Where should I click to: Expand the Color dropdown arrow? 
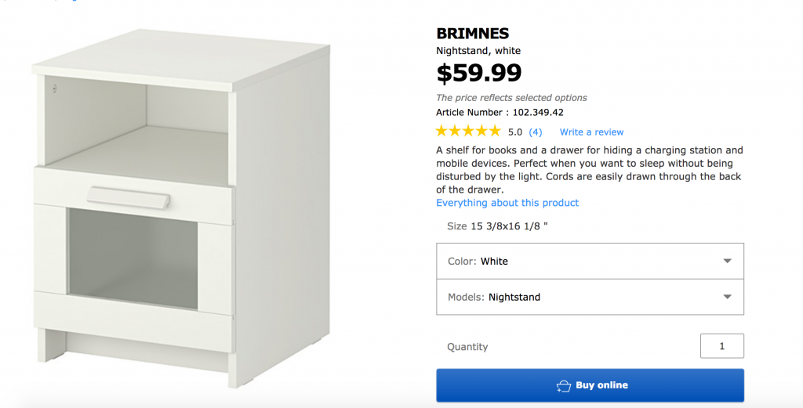pos(727,261)
